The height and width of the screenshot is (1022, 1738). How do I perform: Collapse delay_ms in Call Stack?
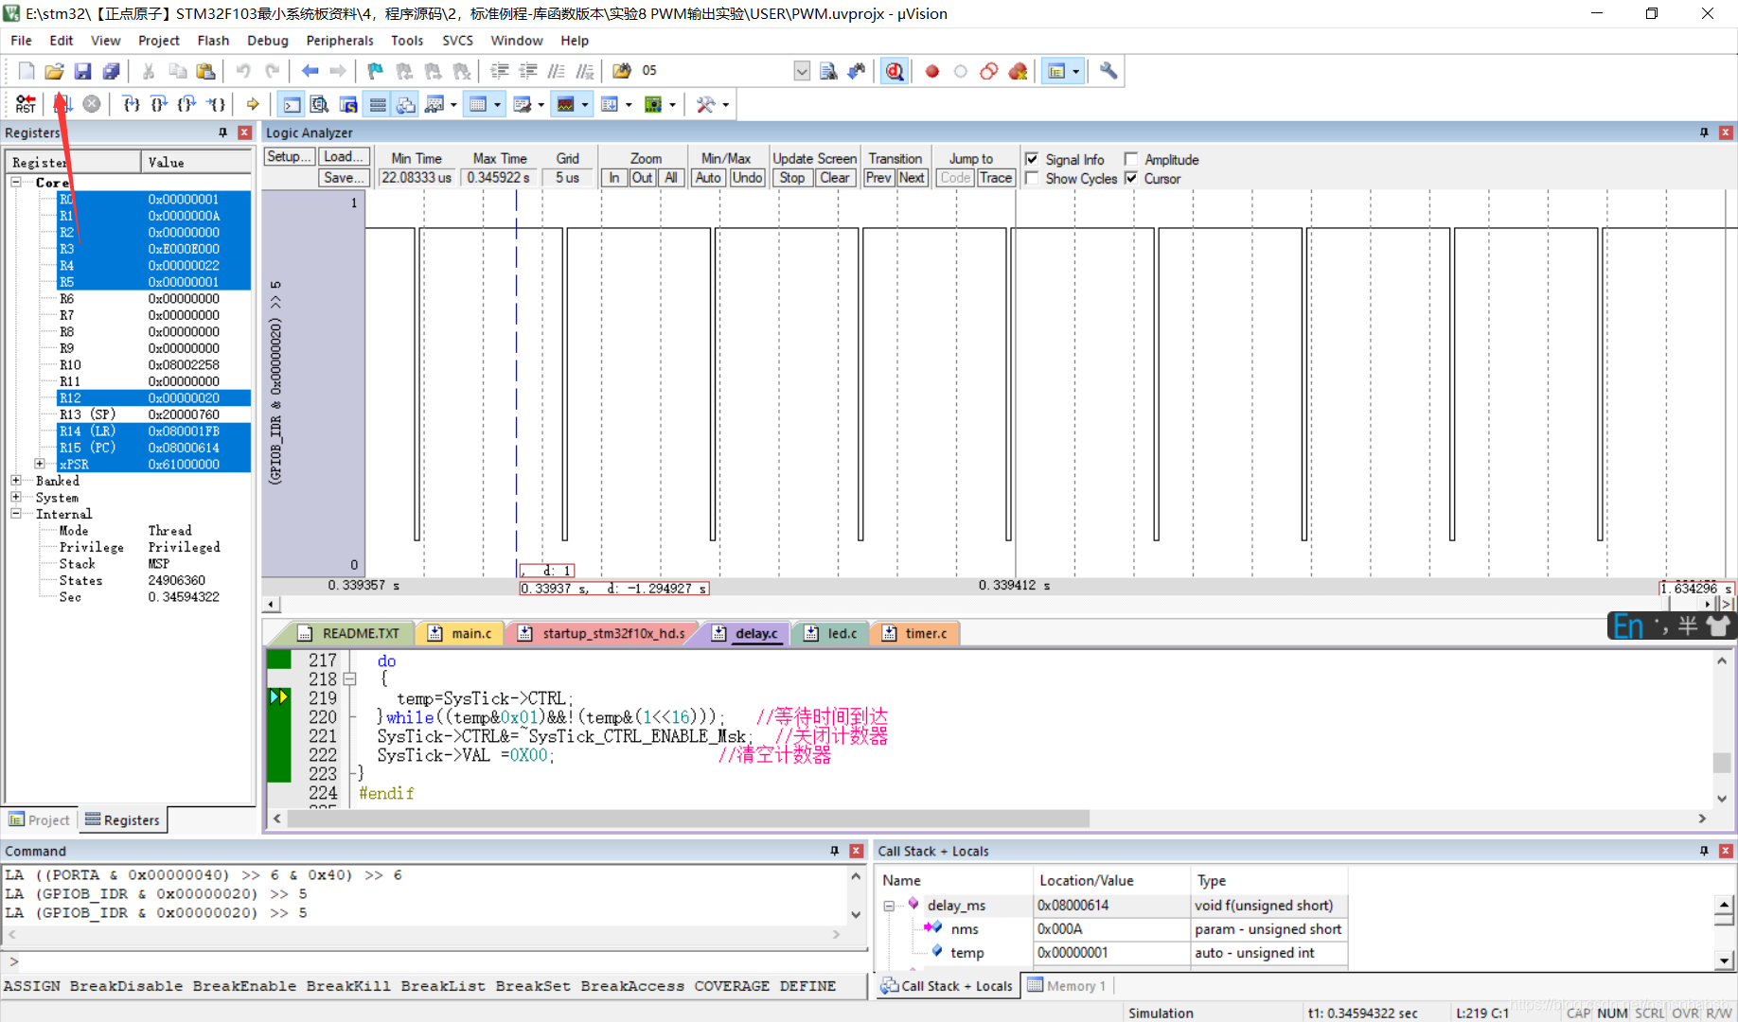[x=889, y=906]
